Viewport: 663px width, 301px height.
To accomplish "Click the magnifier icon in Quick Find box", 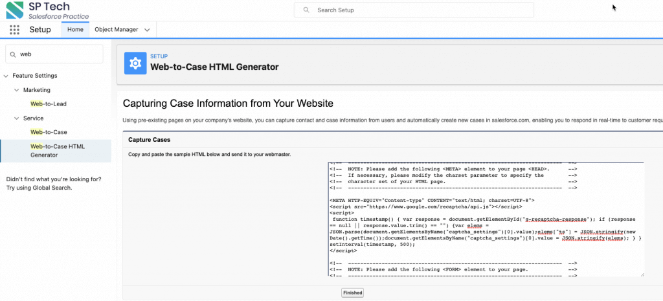I will [x=13, y=54].
